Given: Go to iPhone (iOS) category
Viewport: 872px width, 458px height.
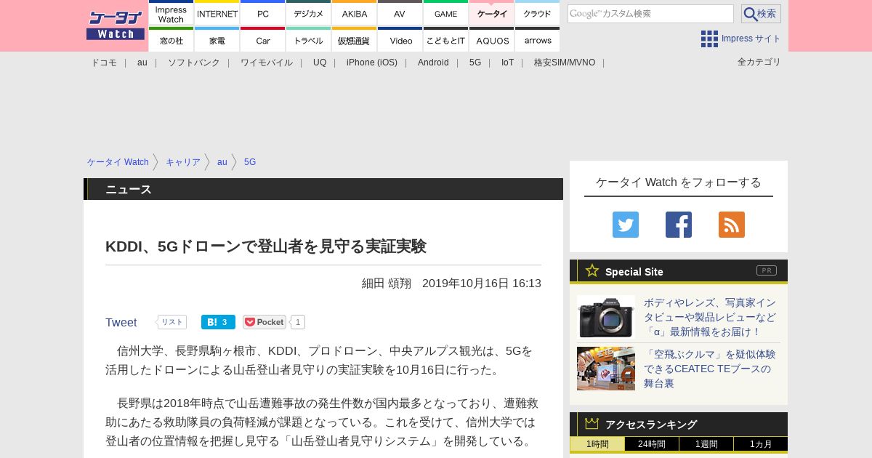Looking at the screenshot, I should tap(372, 63).
